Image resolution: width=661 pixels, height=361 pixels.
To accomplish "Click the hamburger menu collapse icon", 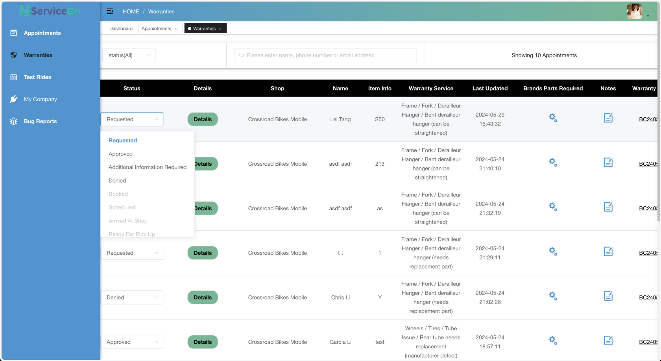I will 110,11.
